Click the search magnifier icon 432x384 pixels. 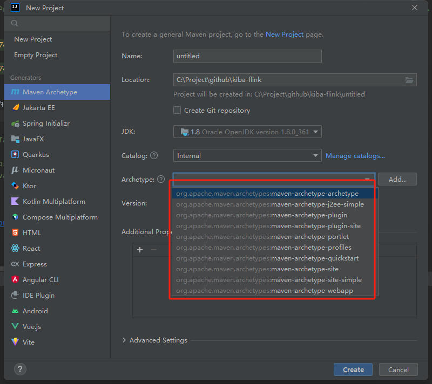coord(15,23)
